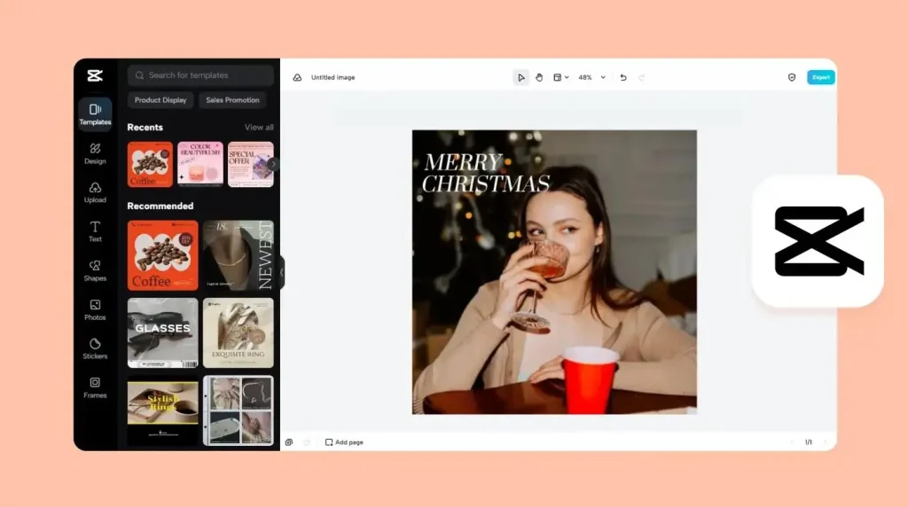Open the Stickers panel
The height and width of the screenshot is (507, 908).
(95, 347)
